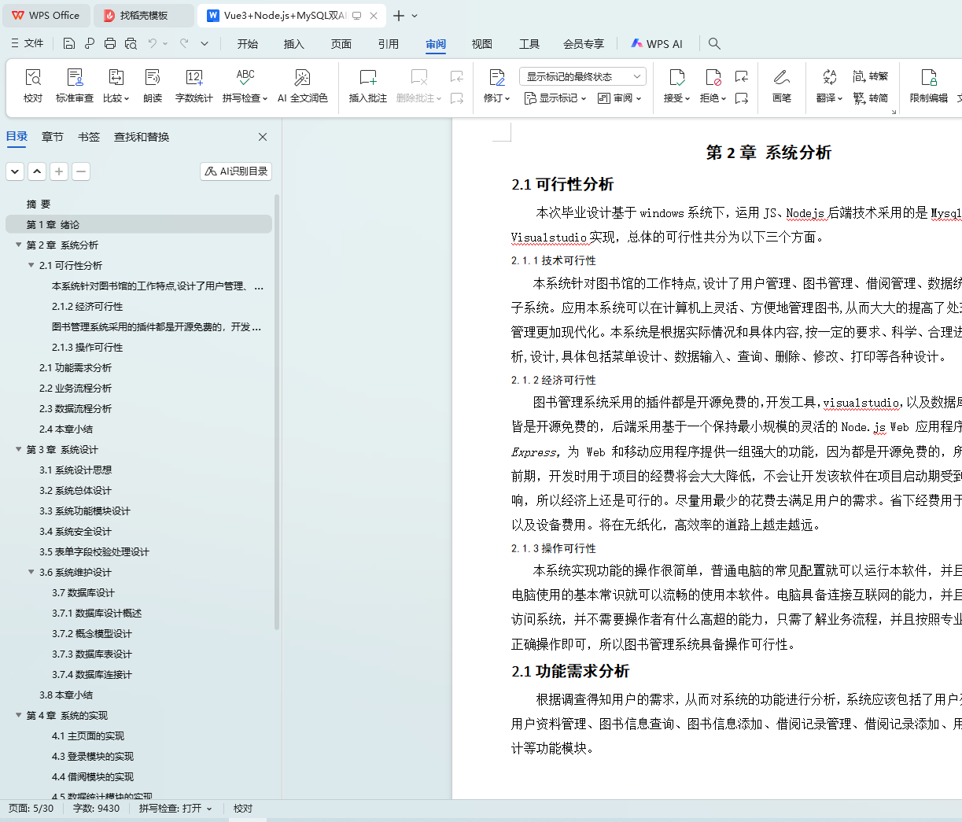Open the 显示标记的最终状态 dropdown
The width and height of the screenshot is (962, 822).
(x=583, y=76)
